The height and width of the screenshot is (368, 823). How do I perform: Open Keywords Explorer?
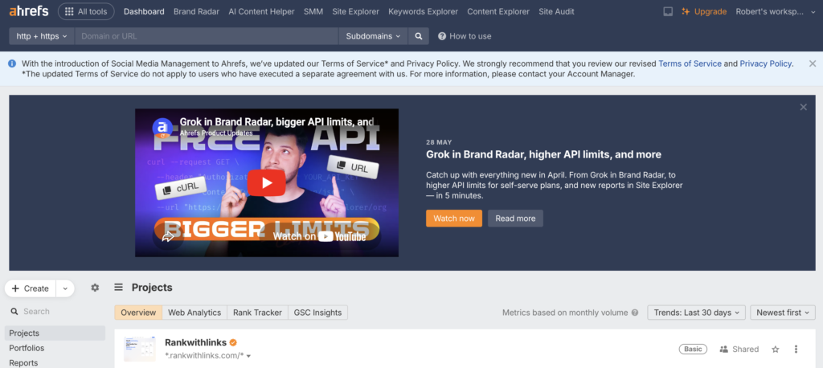point(423,11)
